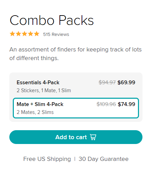Screen dimensions: 167x173
Task: Click the middle (third) rating star
Action: (25, 34)
